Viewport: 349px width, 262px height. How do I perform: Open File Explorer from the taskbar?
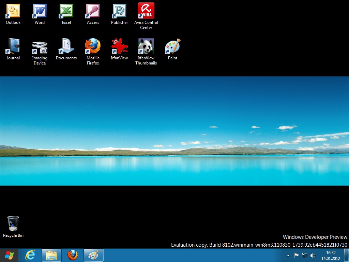click(51, 255)
